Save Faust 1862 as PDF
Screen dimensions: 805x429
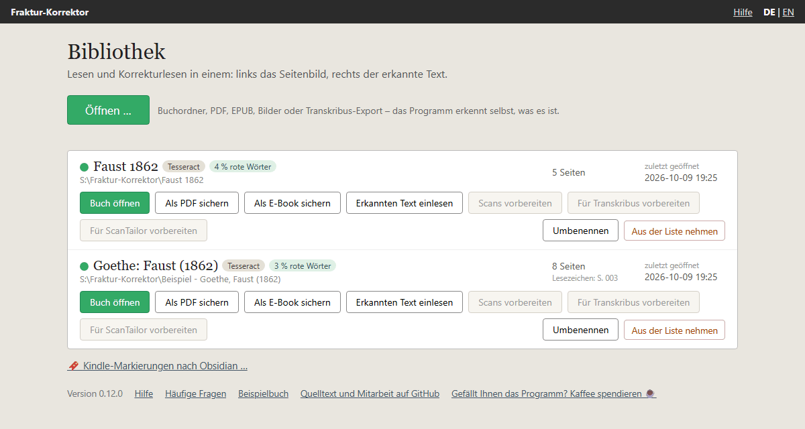[197, 203]
